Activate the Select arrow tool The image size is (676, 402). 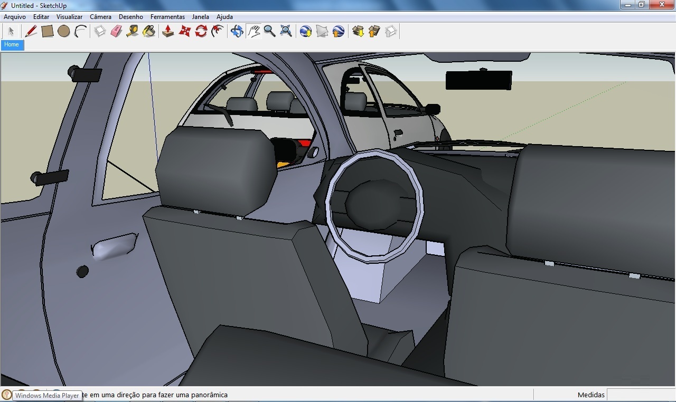11,31
